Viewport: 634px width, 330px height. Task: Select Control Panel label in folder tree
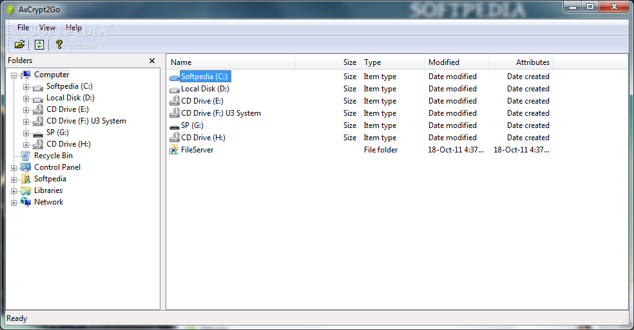coord(57,167)
